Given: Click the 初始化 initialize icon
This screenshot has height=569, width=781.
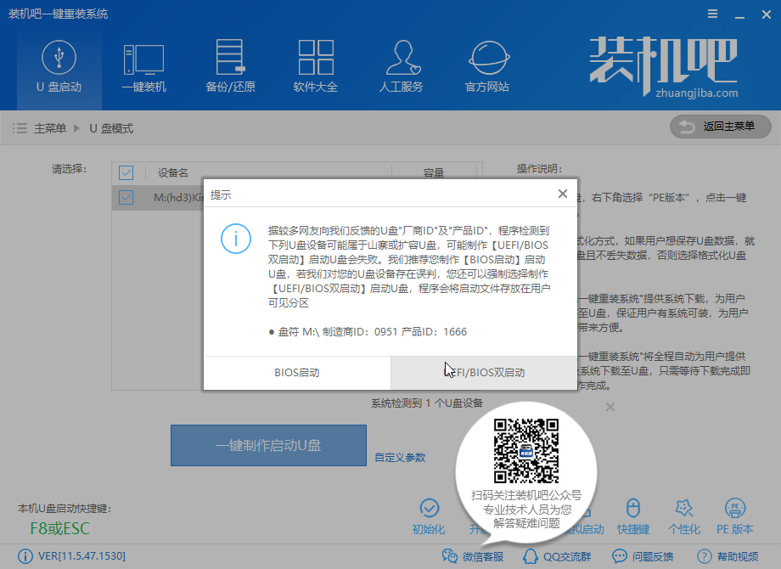Looking at the screenshot, I should (429, 516).
